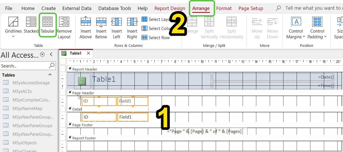343x152 pixels.
Task: Select the Field1 label in Page Header
Action: [133, 101]
